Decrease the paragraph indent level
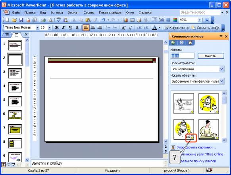This screenshot has width=231, height=175. [139, 27]
